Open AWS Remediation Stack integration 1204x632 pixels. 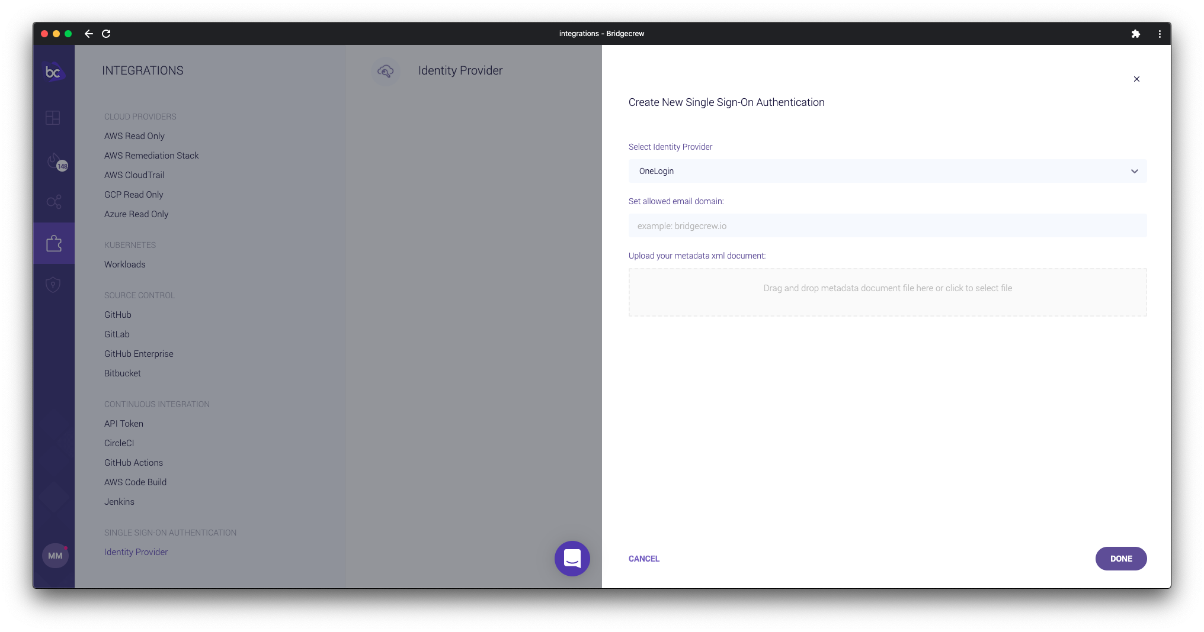(151, 156)
